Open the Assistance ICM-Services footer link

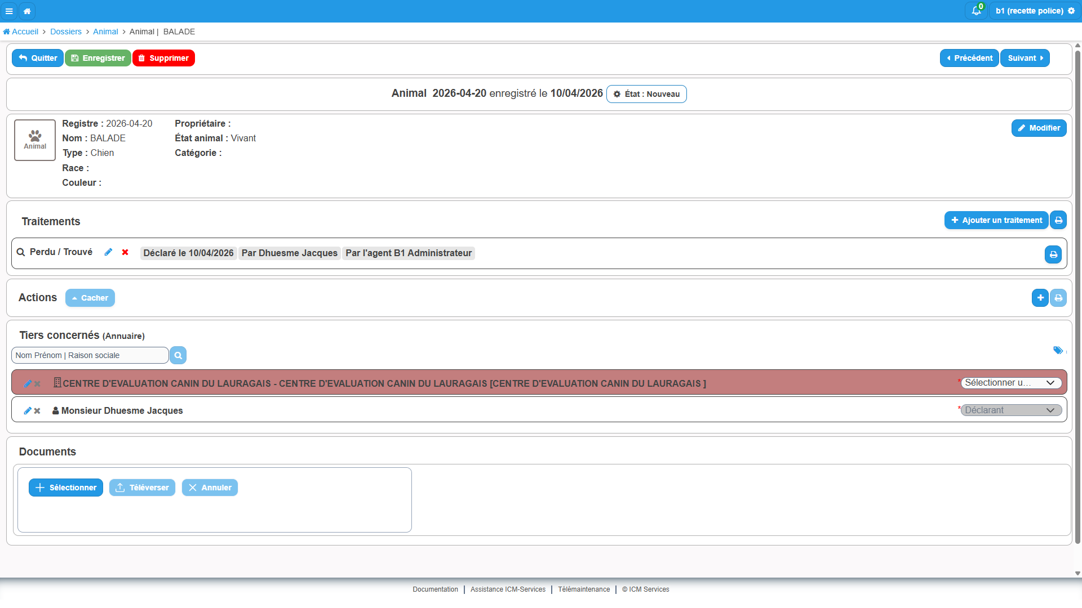point(508,589)
